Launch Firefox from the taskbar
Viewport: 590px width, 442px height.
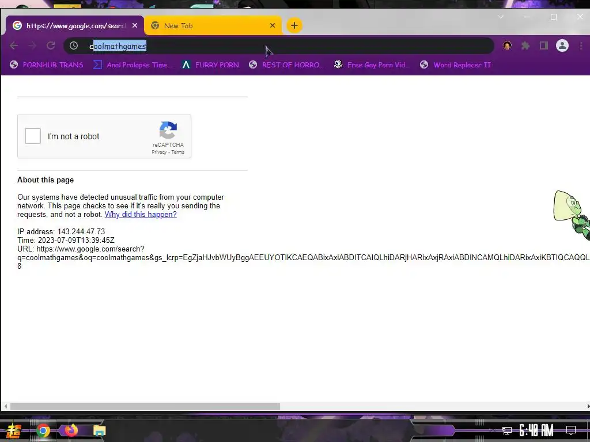pyautogui.click(x=71, y=430)
